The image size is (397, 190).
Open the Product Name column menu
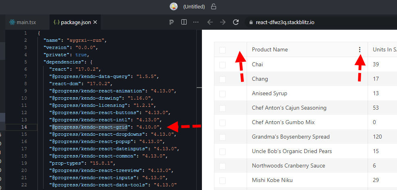tap(360, 50)
